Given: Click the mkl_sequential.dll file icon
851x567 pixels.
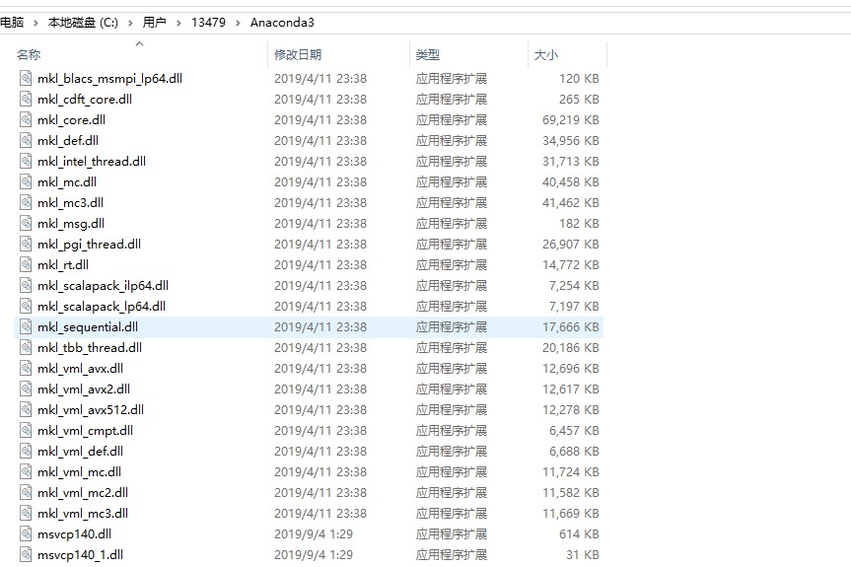Looking at the screenshot, I should coord(26,326).
